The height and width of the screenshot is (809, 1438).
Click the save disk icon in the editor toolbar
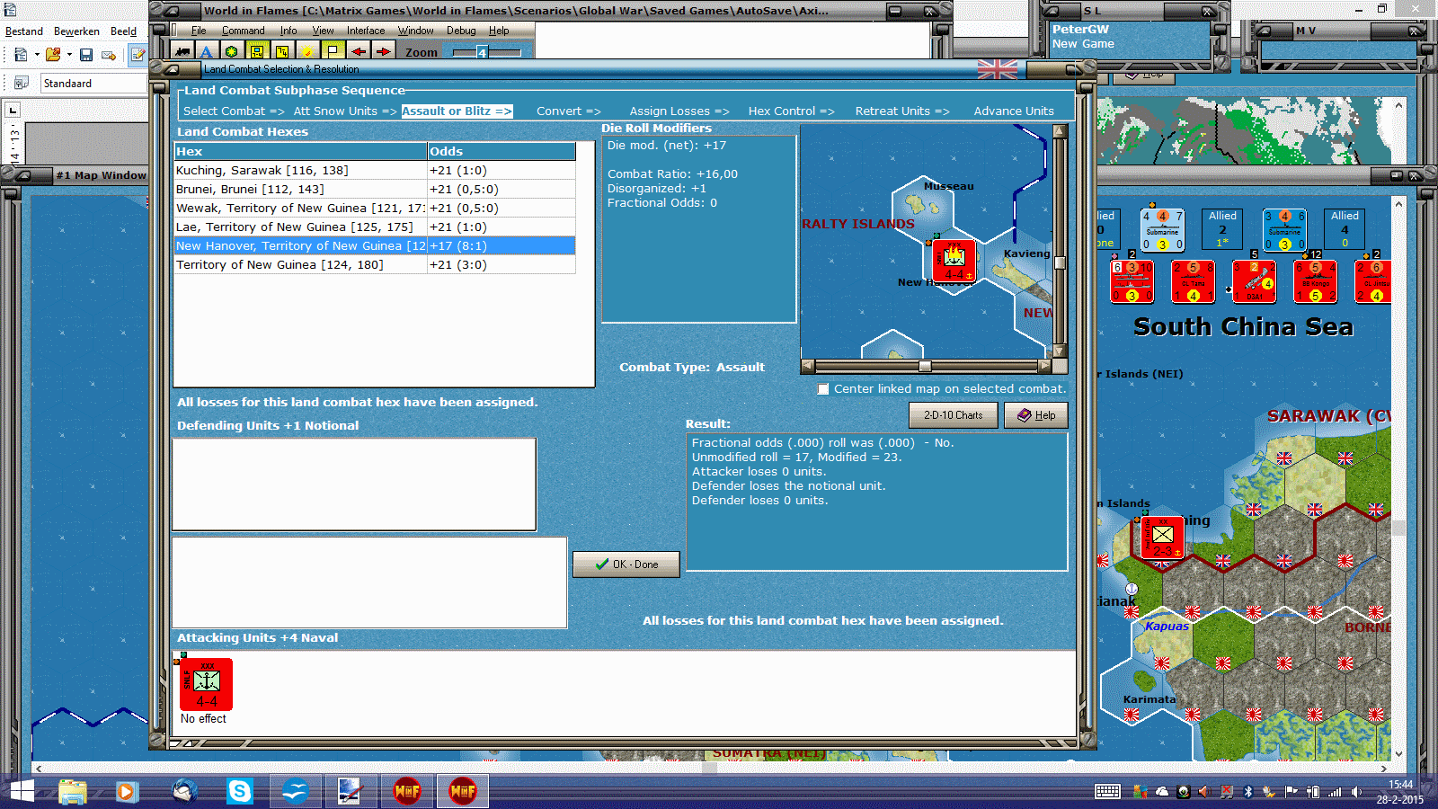click(x=86, y=55)
